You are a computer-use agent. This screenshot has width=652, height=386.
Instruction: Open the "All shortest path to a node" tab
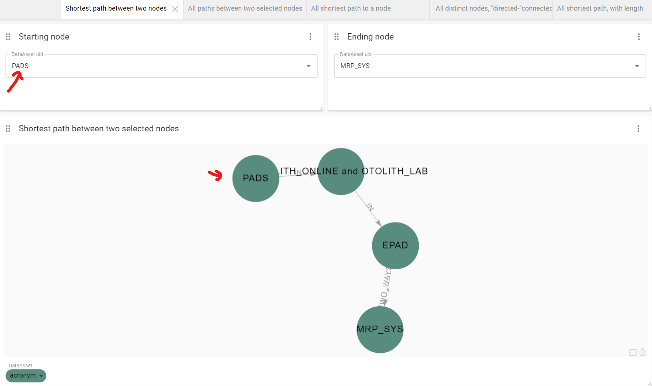coord(350,8)
